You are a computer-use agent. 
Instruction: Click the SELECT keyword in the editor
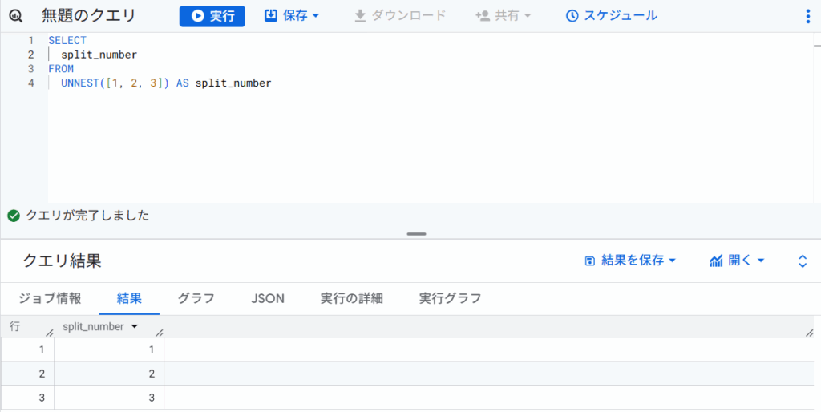tap(67, 40)
